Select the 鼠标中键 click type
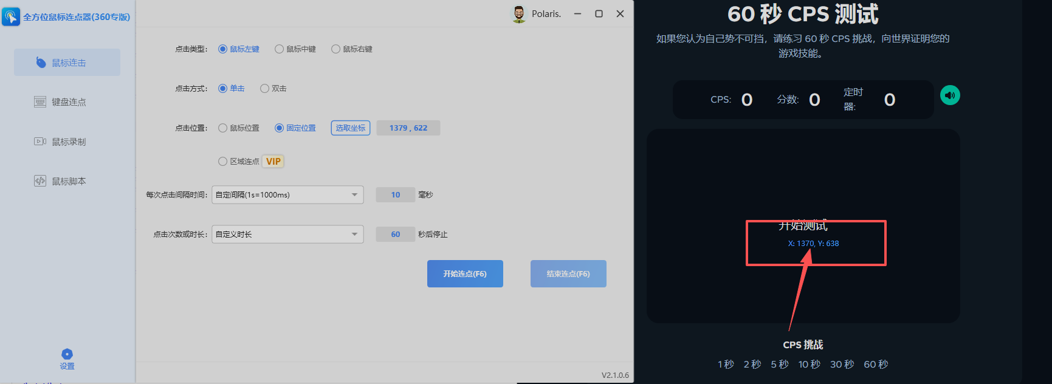The width and height of the screenshot is (1052, 384). pyautogui.click(x=280, y=49)
